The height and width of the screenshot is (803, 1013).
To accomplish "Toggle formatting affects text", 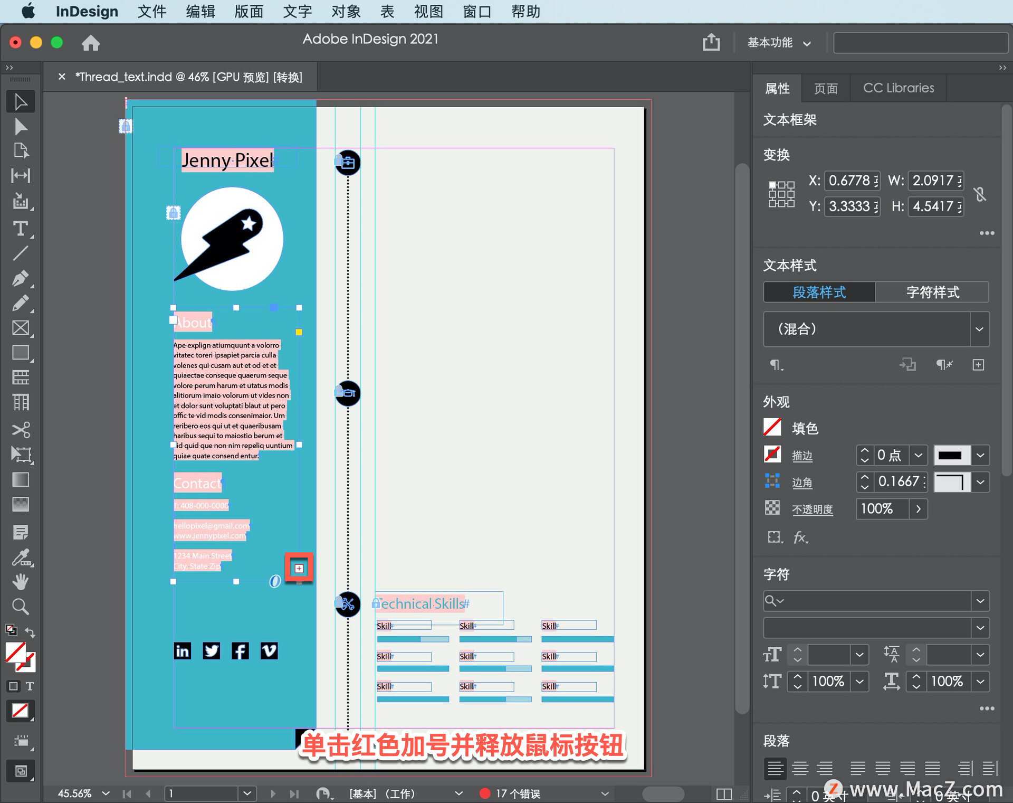I will [30, 686].
